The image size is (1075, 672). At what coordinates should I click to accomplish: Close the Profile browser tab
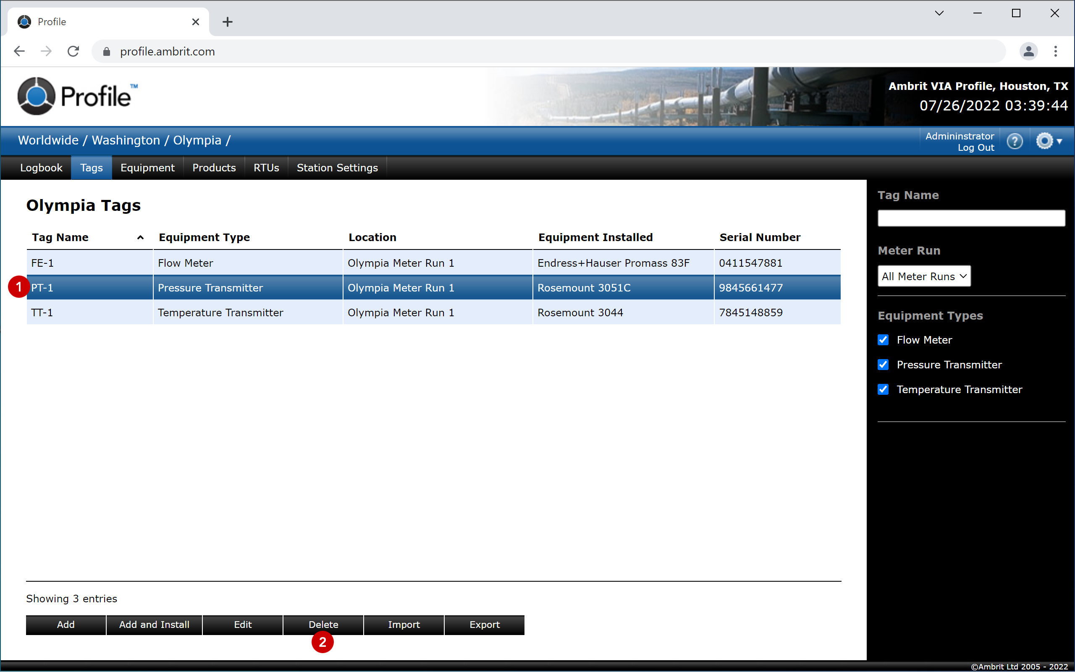pyautogui.click(x=195, y=22)
